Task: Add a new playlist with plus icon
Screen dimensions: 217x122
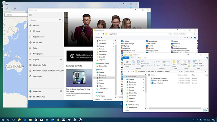Action: pyautogui.click(x=61, y=60)
